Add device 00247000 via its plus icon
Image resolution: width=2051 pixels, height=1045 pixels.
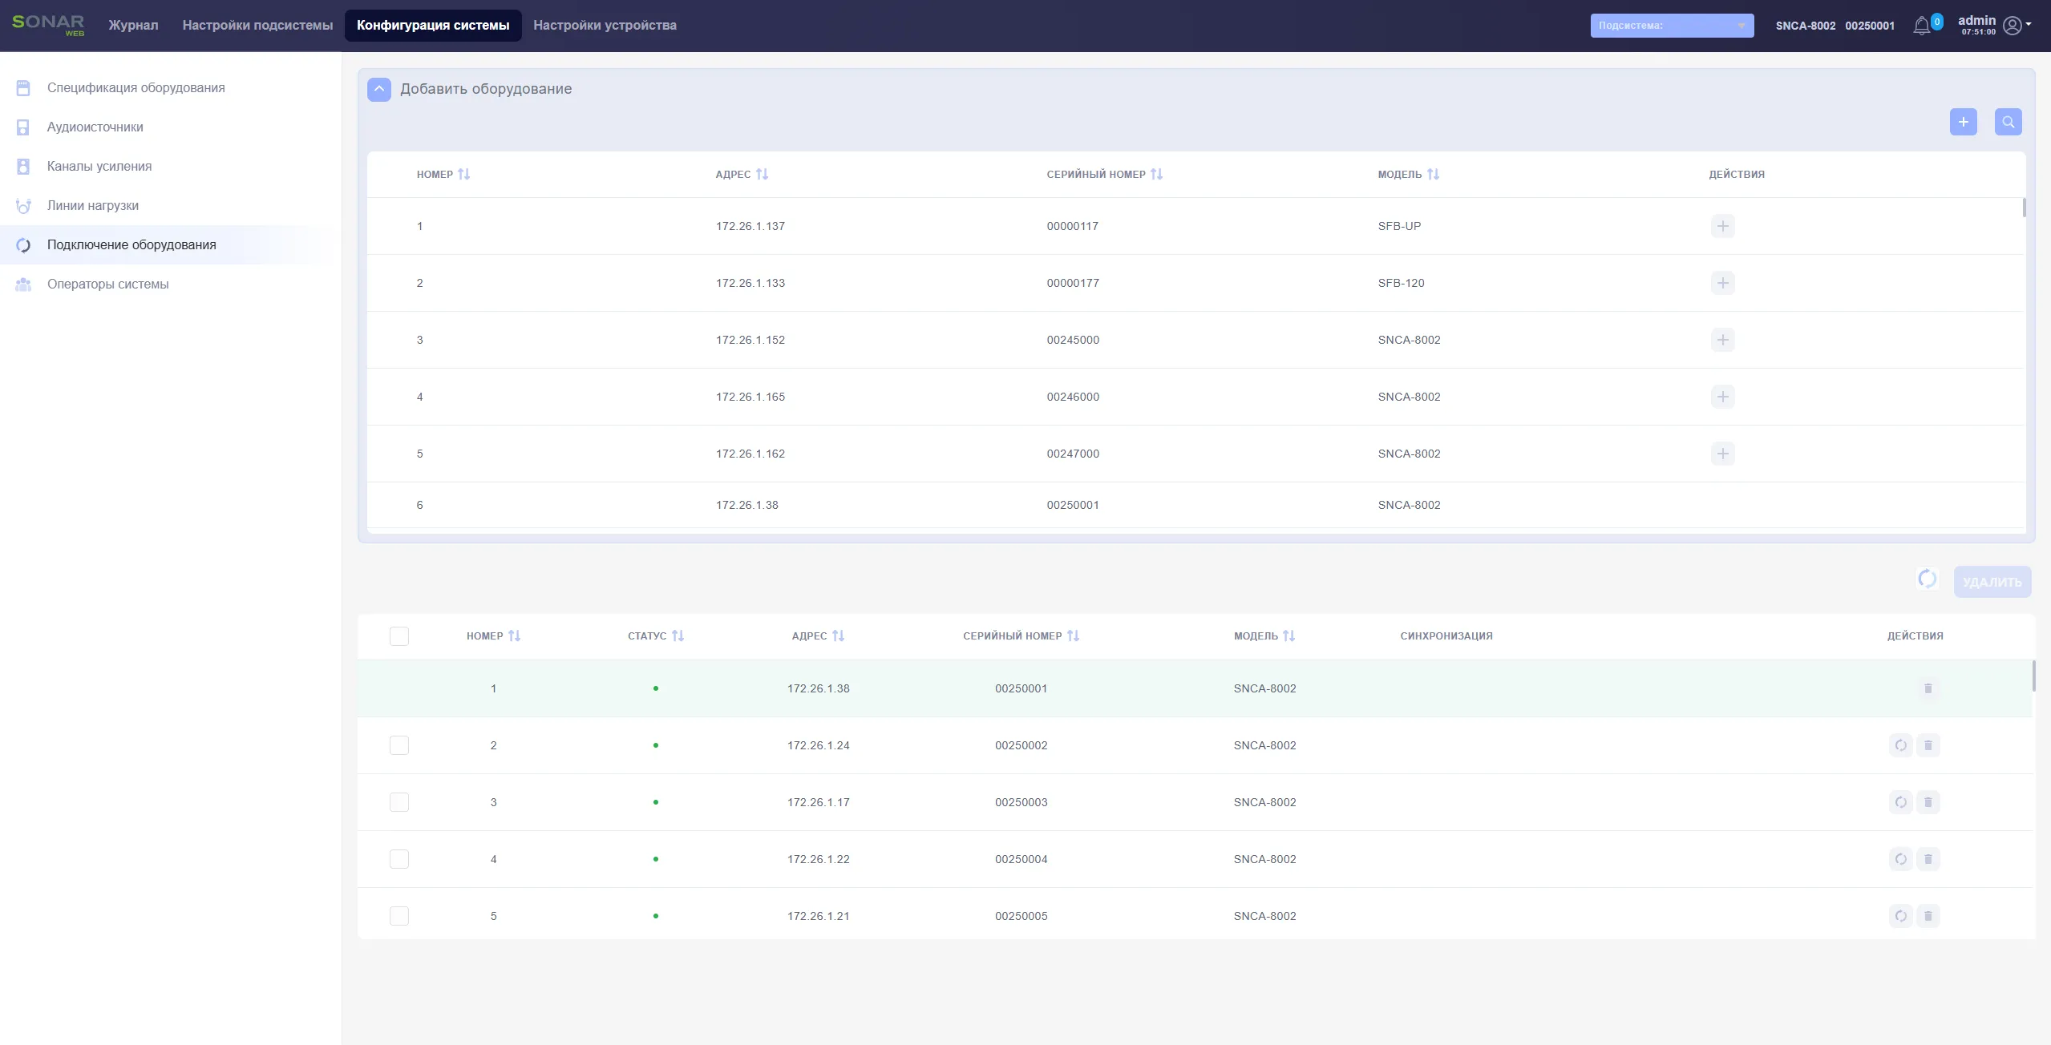tap(1722, 454)
